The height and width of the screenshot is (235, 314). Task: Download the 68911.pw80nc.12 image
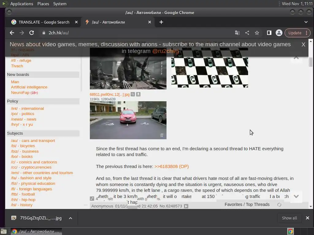(138, 94)
